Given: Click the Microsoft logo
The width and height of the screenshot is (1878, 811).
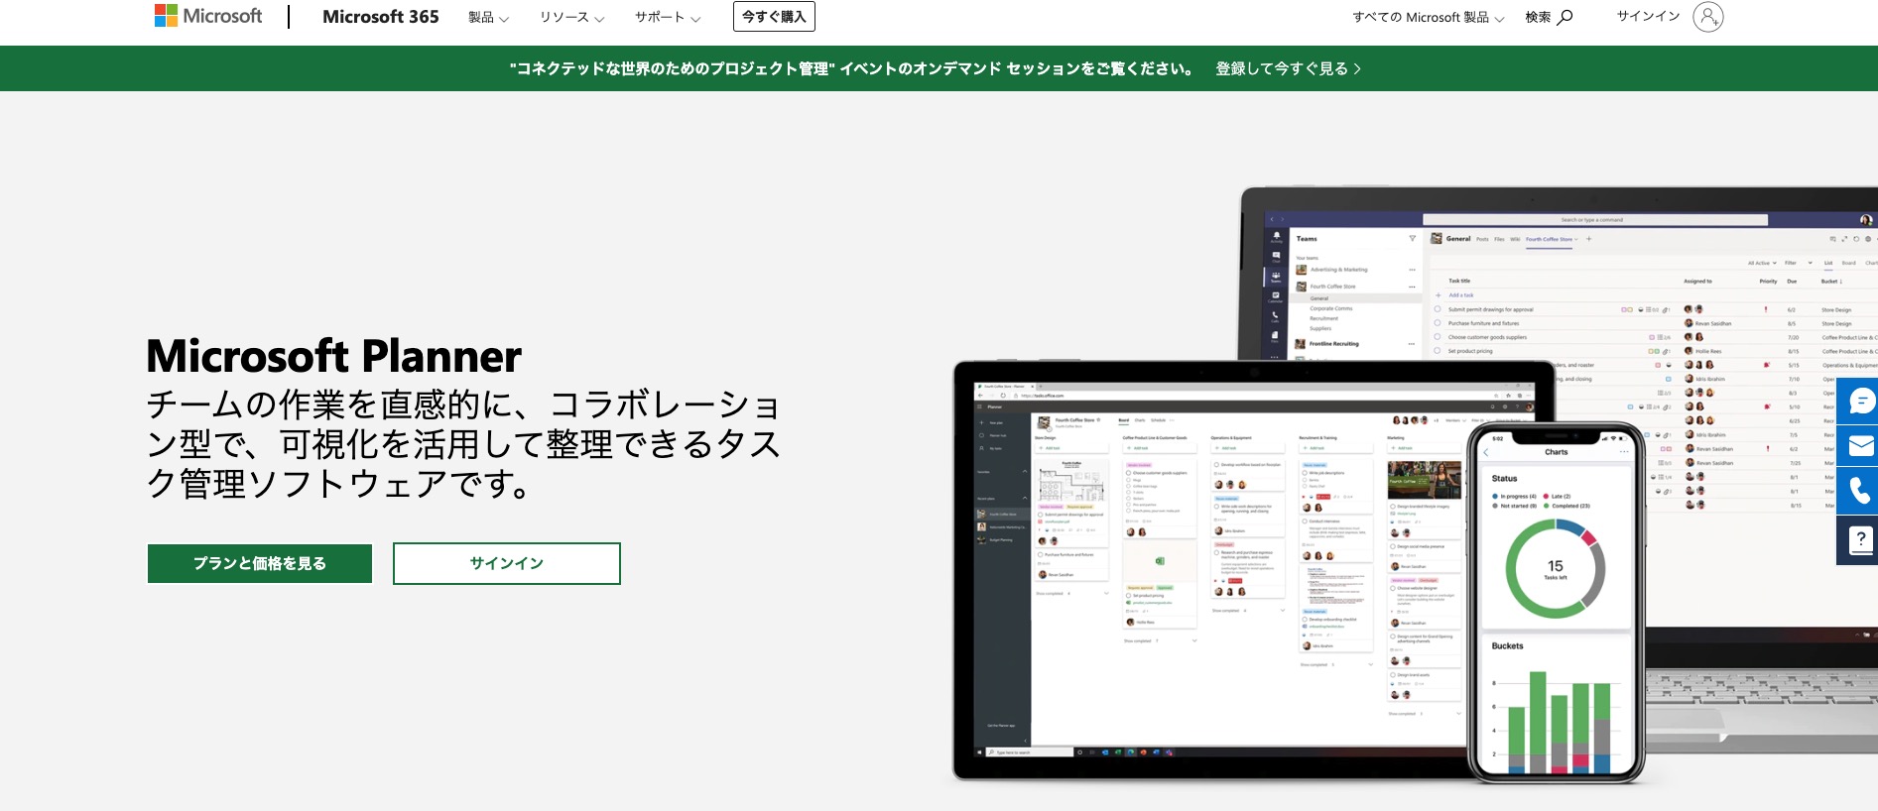Looking at the screenshot, I should coord(208,16).
